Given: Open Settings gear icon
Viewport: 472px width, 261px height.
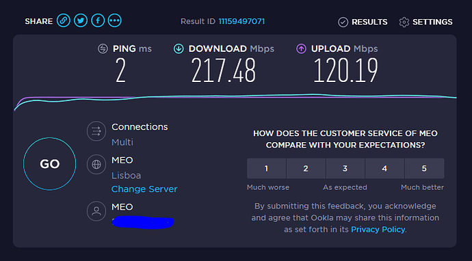Looking at the screenshot, I should click(x=404, y=22).
